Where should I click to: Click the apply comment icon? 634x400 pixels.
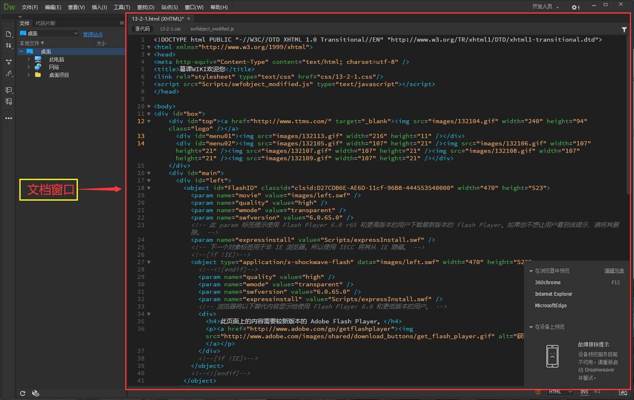pos(9,90)
